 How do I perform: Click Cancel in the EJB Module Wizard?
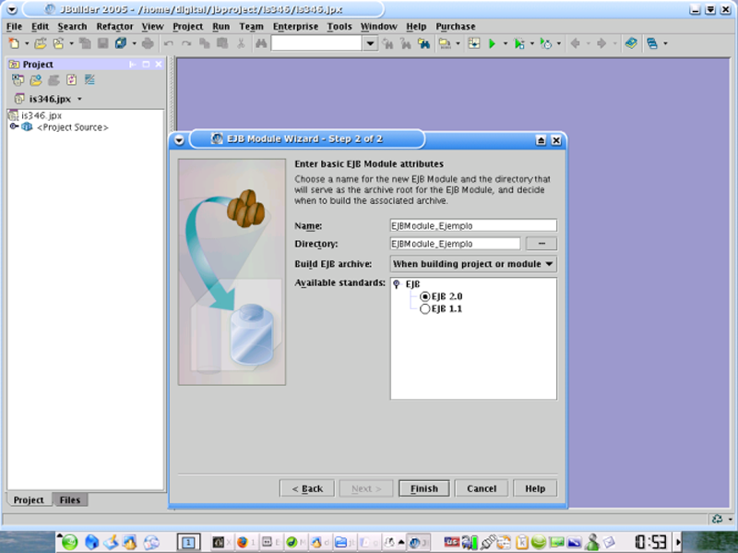pyautogui.click(x=482, y=488)
